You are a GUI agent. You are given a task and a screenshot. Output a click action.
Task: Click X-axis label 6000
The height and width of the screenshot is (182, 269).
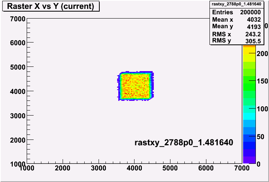pyautogui.click(x=206, y=168)
